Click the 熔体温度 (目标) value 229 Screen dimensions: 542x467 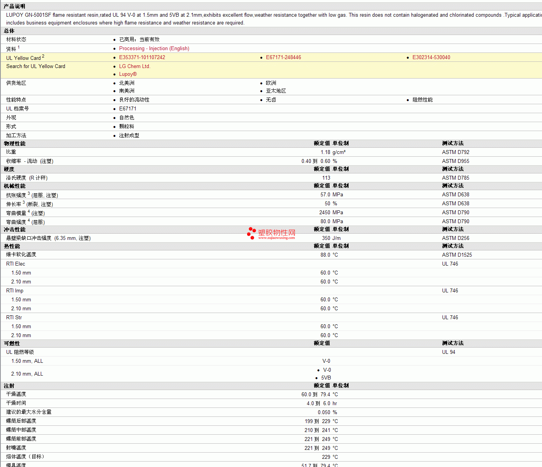(x=326, y=457)
